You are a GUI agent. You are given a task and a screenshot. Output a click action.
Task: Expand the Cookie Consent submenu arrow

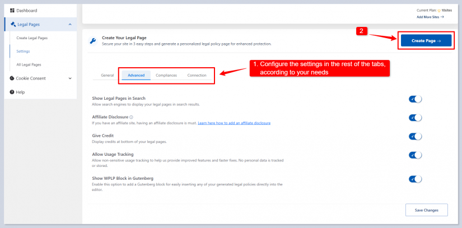(69, 78)
